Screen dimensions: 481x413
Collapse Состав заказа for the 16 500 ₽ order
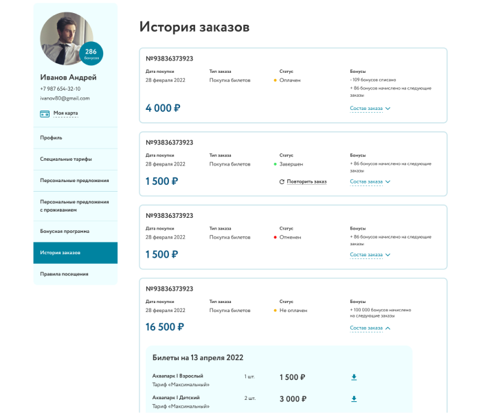(370, 328)
